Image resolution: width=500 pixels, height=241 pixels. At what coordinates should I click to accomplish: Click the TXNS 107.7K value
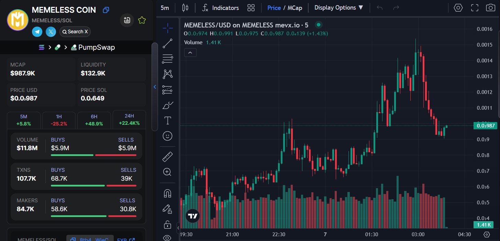pyautogui.click(x=26, y=178)
